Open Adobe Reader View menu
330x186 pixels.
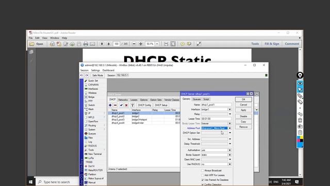coord(45,38)
